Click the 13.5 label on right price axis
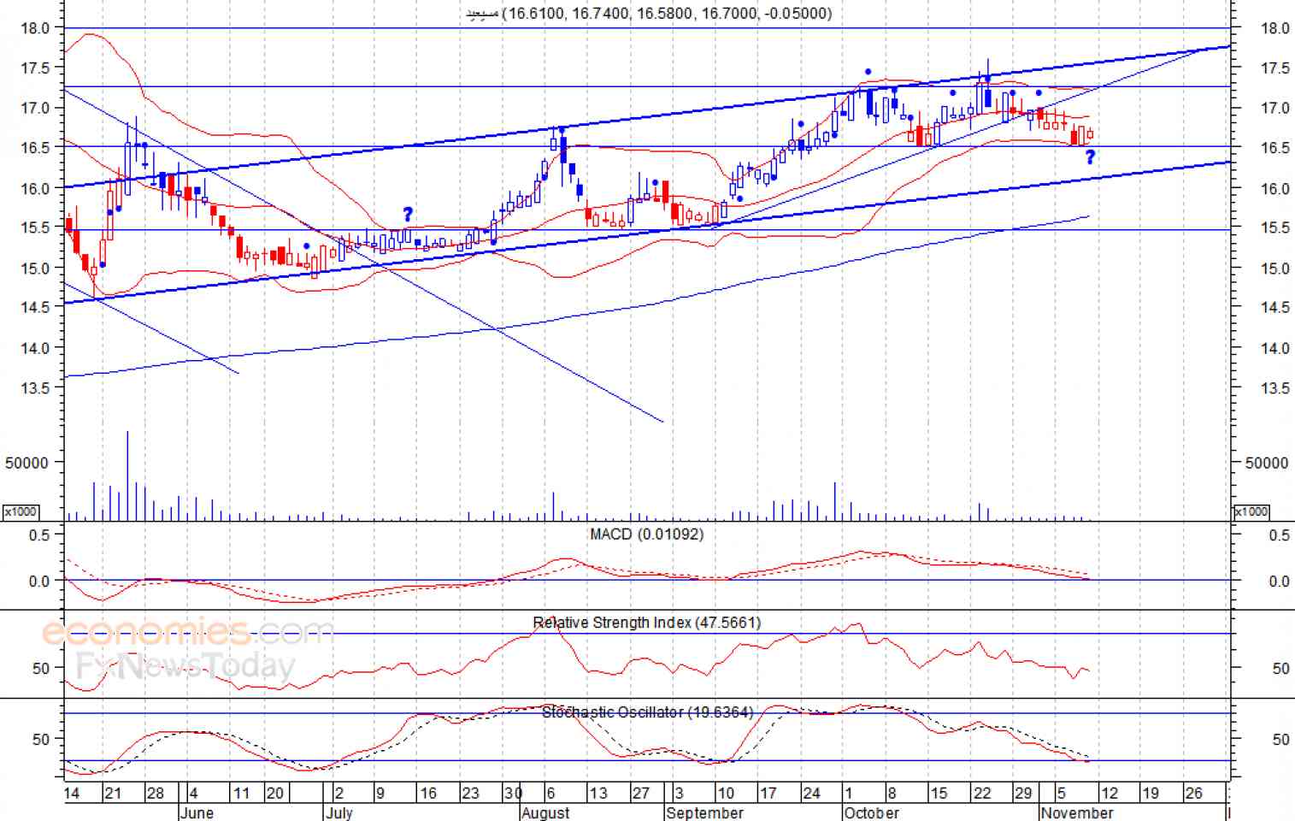This screenshot has width=1295, height=821. pos(1274,388)
